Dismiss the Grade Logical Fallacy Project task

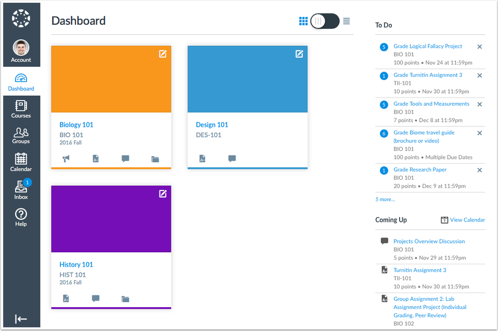click(480, 47)
